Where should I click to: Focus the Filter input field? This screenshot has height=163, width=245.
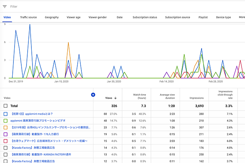tap(14, 7)
